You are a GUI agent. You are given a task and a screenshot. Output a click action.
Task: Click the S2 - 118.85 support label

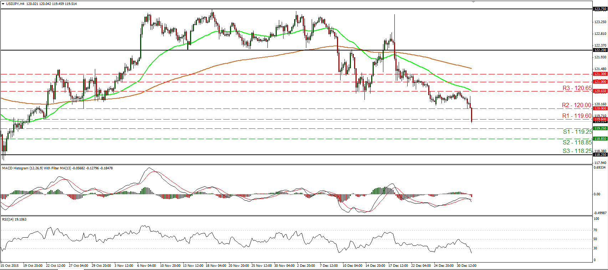tap(577, 143)
